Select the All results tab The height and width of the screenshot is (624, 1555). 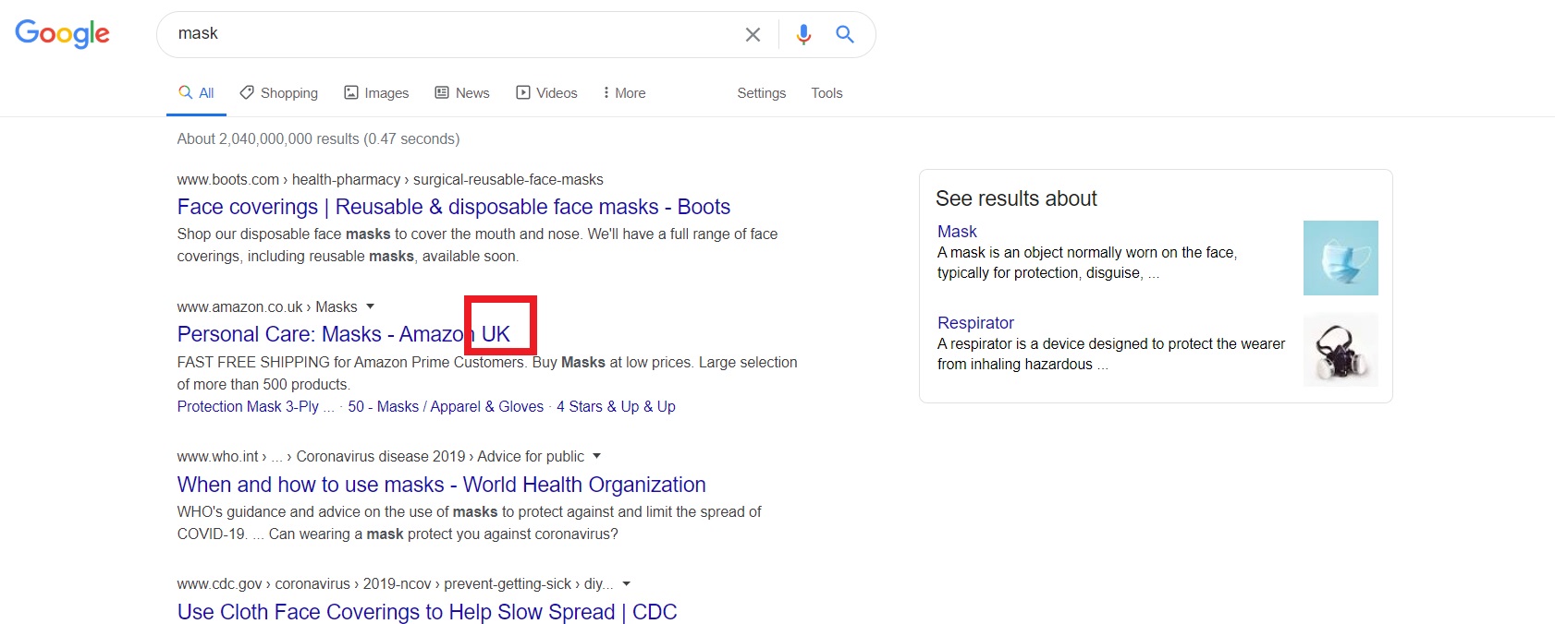[x=196, y=93]
